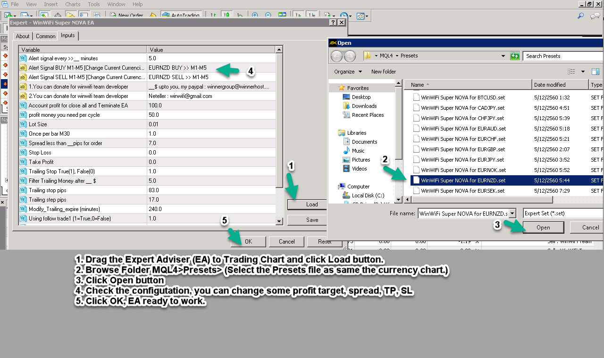Image resolution: width=604 pixels, height=358 pixels.
Task: Toggle AutoTrading in the main toolbar
Action: coord(181,16)
